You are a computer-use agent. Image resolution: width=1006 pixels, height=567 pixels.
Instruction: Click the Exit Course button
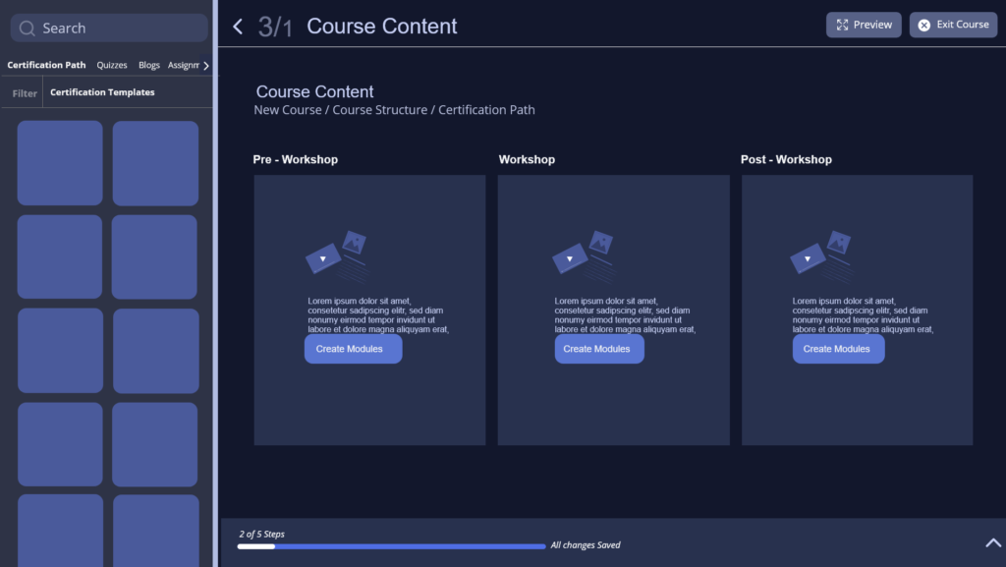pos(953,25)
